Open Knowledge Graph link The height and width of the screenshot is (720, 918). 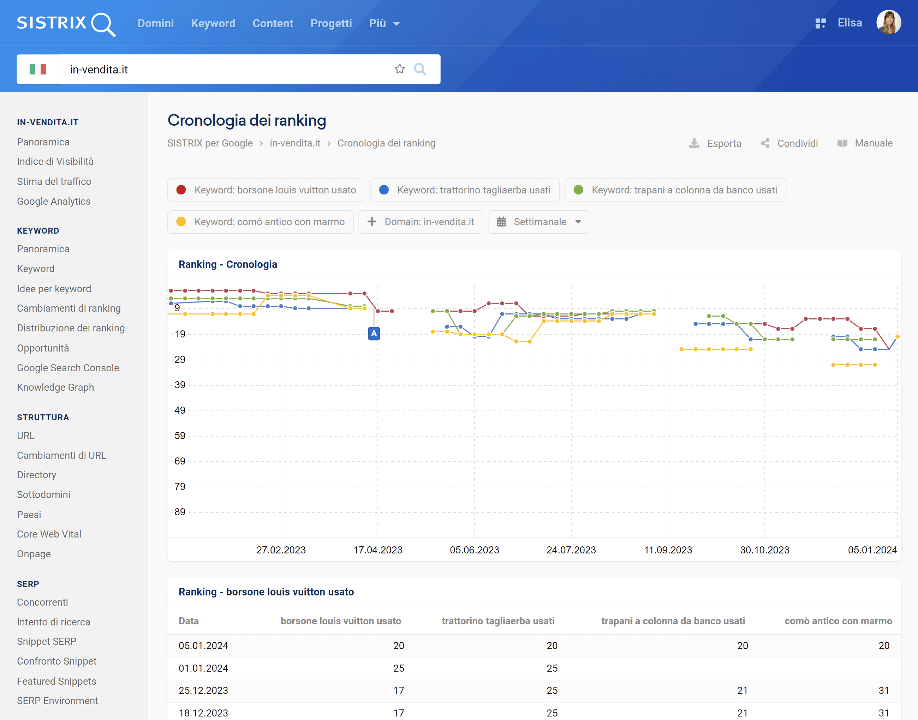(55, 388)
